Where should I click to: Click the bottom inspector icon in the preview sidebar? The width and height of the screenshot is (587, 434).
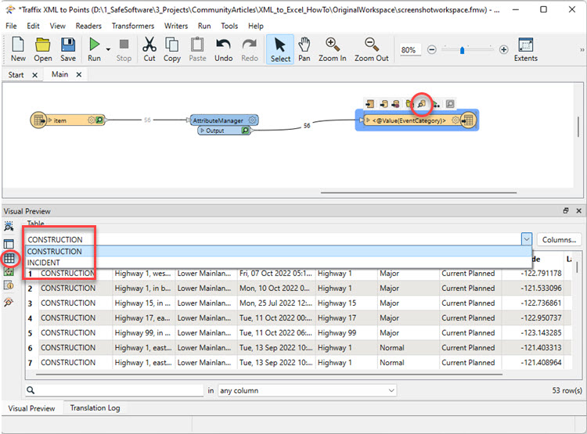(9, 302)
